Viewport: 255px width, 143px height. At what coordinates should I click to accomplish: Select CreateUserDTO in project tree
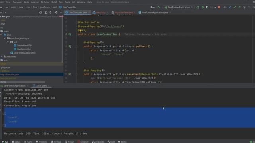(x=24, y=46)
